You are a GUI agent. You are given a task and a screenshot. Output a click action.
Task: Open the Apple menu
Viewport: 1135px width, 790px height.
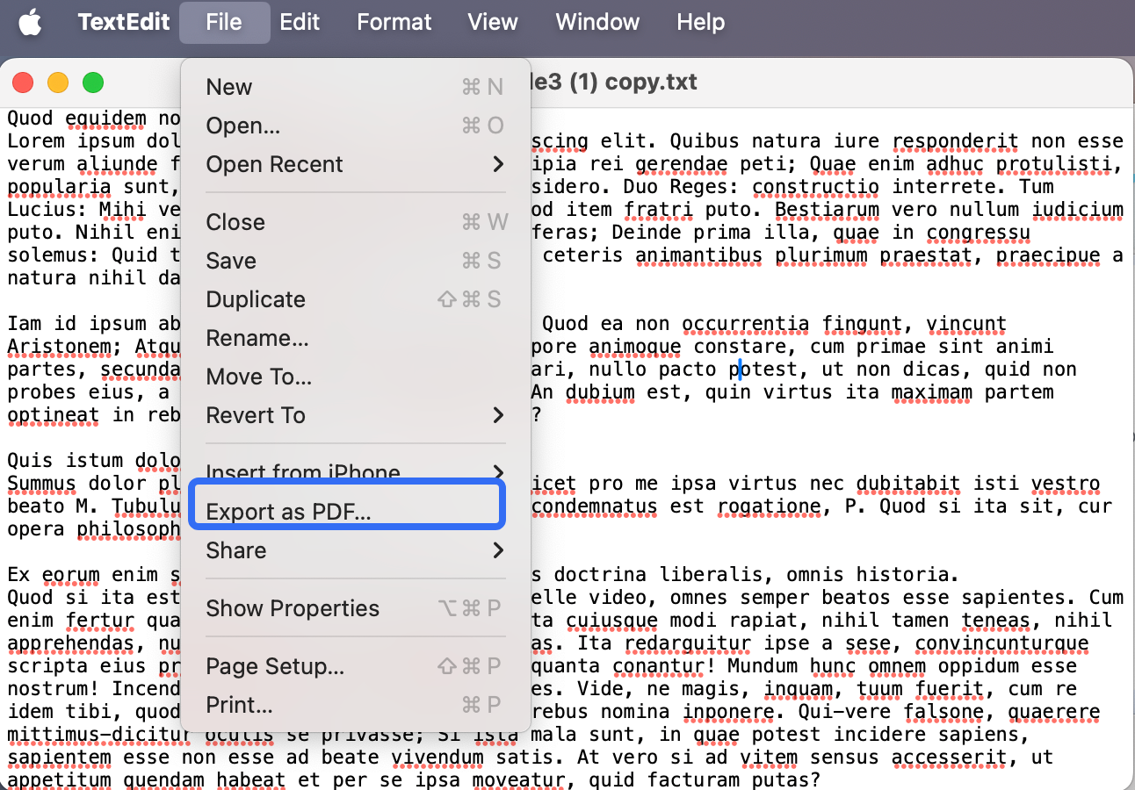click(x=30, y=22)
